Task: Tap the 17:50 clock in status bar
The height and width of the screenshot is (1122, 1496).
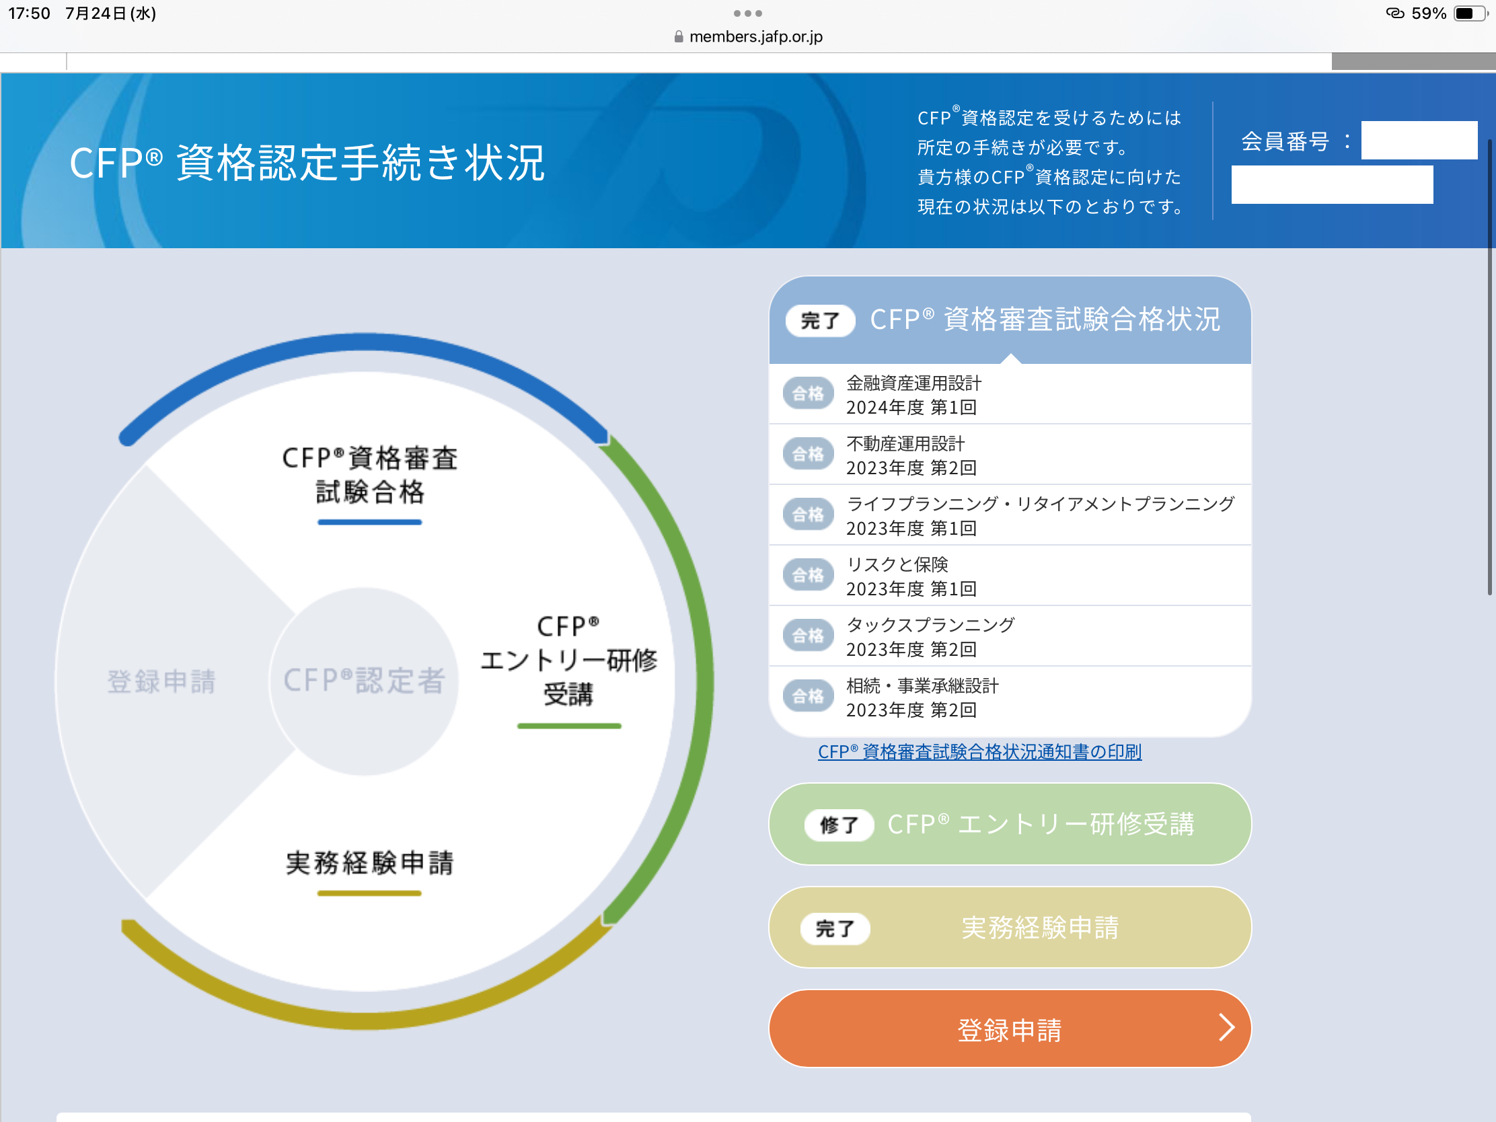Action: [29, 13]
